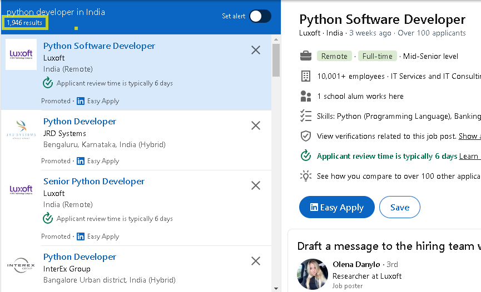Click LinkedIn icon in first Luxoft card footer
This screenshot has width=481, height=292.
[x=81, y=101]
